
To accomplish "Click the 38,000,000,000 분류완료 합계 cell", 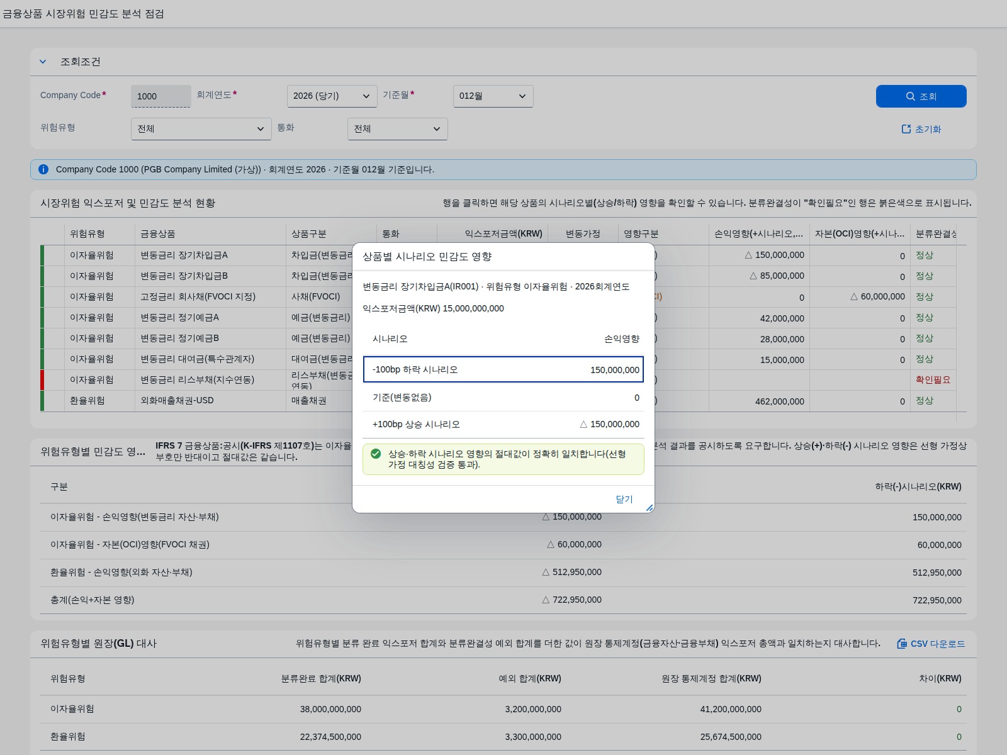I will tap(330, 709).
